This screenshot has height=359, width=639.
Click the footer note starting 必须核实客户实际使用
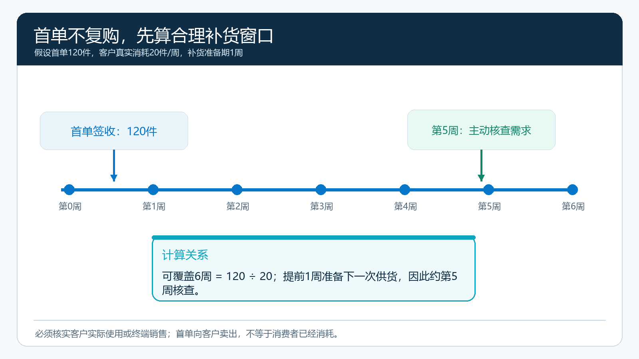coord(187,333)
